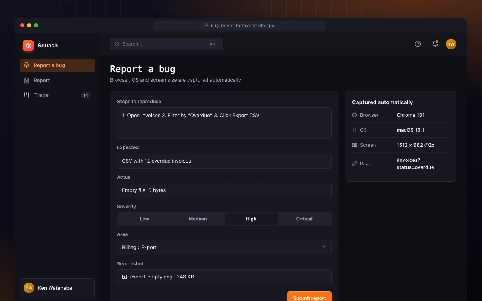Click the layout icon beside Screen
The width and height of the screenshot is (482, 301).
(354, 145)
